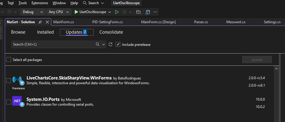Check the Select all packages checkbox
The height and width of the screenshot is (122, 285).
9,60
